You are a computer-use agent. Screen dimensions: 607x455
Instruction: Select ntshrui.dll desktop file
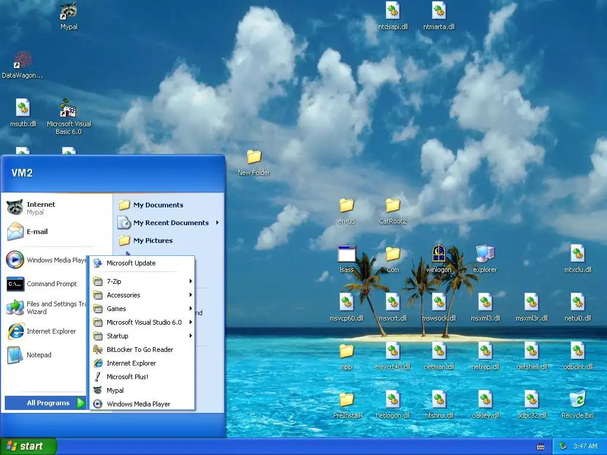click(439, 405)
